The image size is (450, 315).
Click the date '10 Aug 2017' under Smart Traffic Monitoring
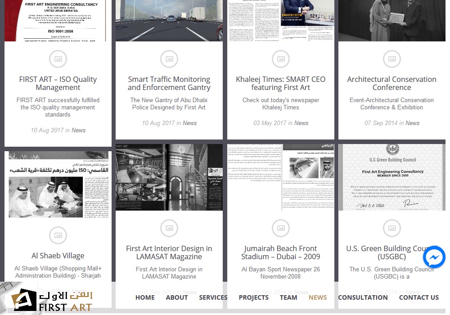click(158, 123)
